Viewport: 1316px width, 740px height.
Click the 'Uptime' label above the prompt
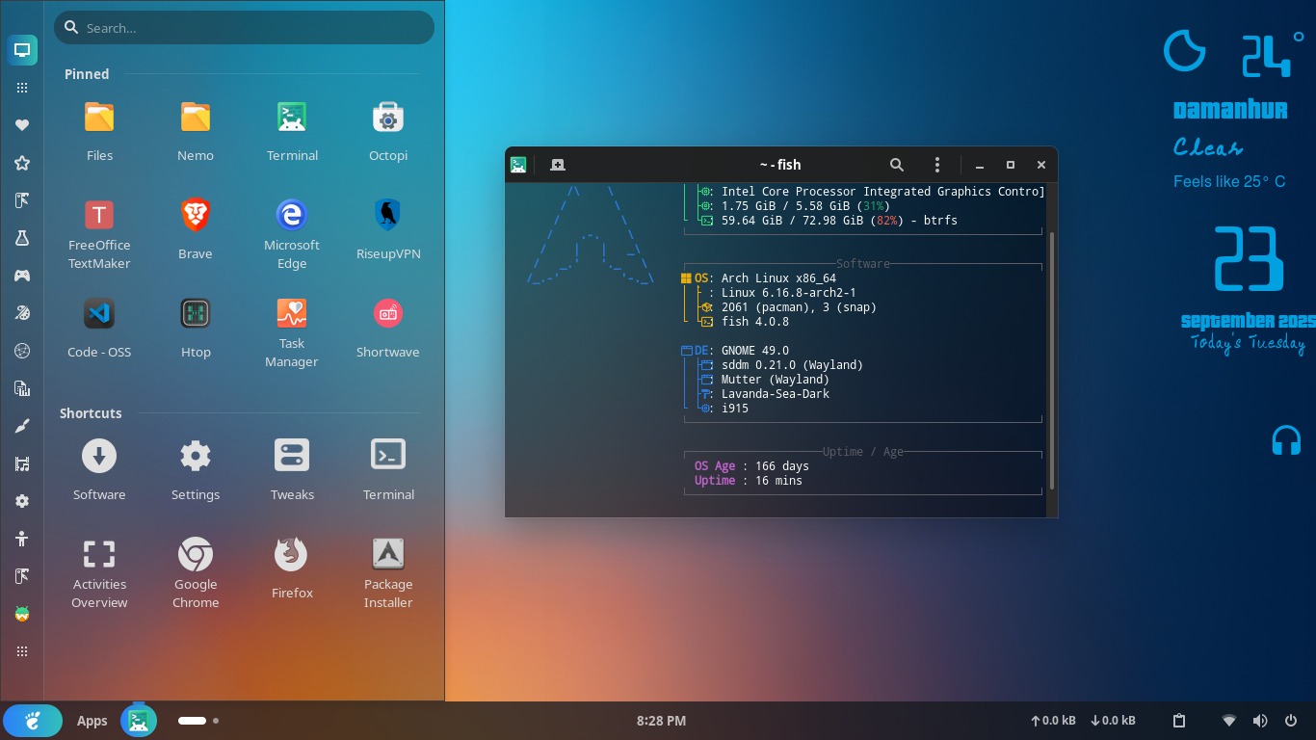tap(715, 481)
